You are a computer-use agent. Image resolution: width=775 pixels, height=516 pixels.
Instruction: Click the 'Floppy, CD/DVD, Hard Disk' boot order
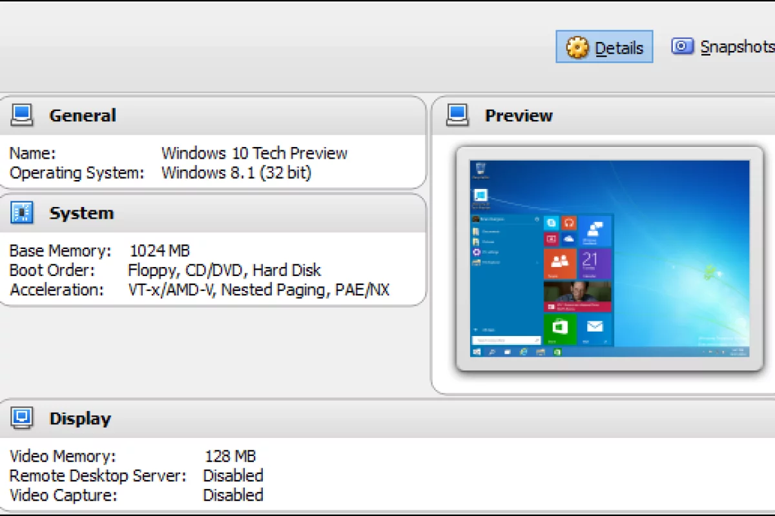click(x=224, y=270)
